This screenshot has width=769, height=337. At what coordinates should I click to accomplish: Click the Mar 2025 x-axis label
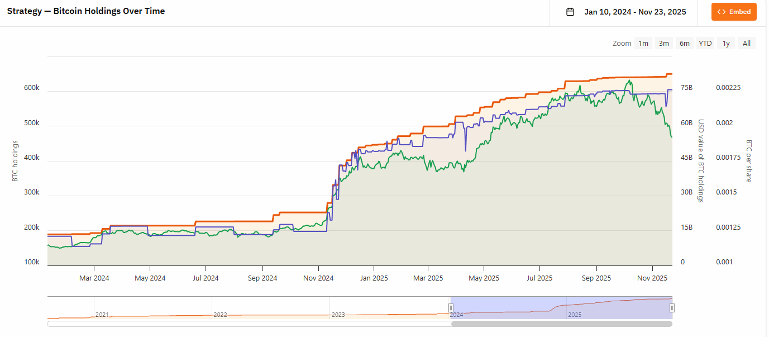[x=428, y=278]
